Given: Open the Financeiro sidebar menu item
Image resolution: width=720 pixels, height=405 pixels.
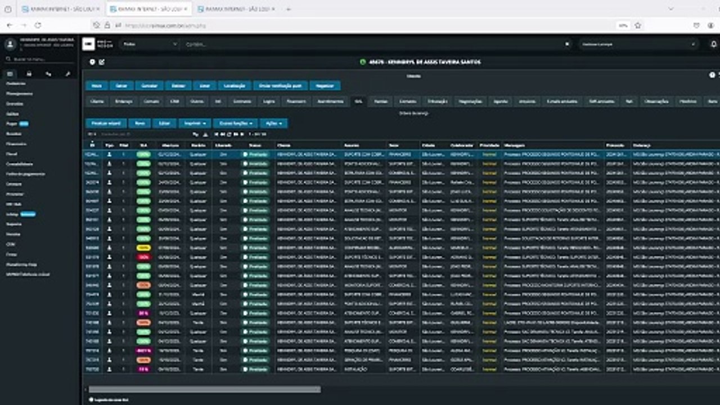Looking at the screenshot, I should [16, 143].
